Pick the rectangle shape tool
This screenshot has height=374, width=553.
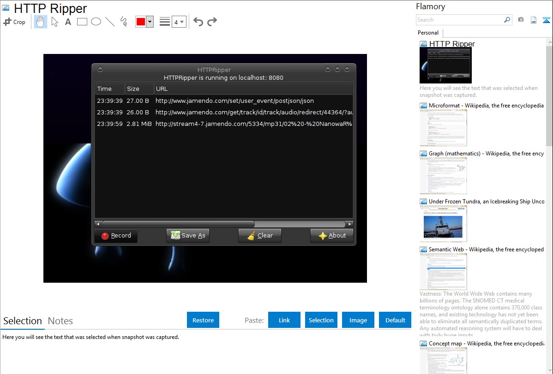[x=82, y=22]
